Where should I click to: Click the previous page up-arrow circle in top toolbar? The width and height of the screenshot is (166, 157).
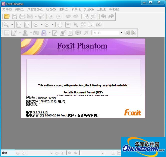coord(51,16)
